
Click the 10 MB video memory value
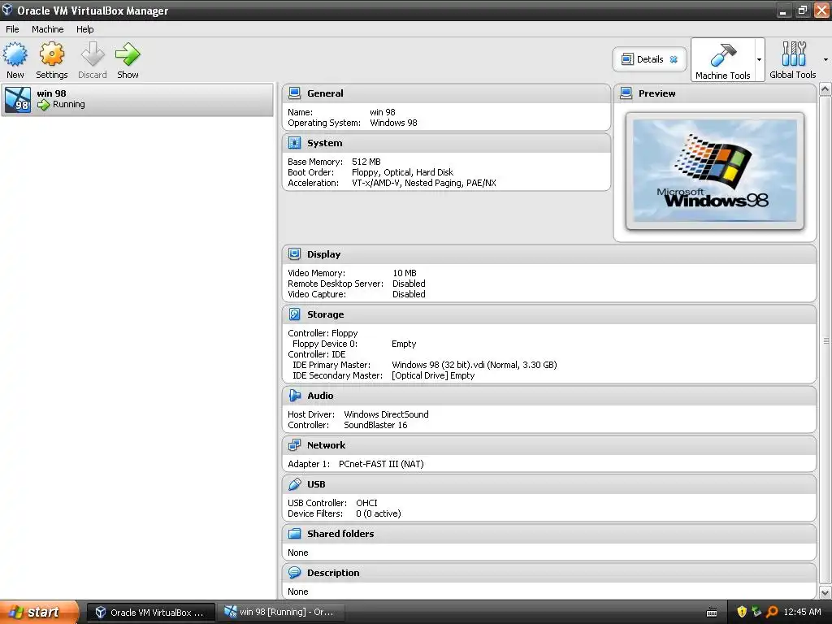(405, 273)
